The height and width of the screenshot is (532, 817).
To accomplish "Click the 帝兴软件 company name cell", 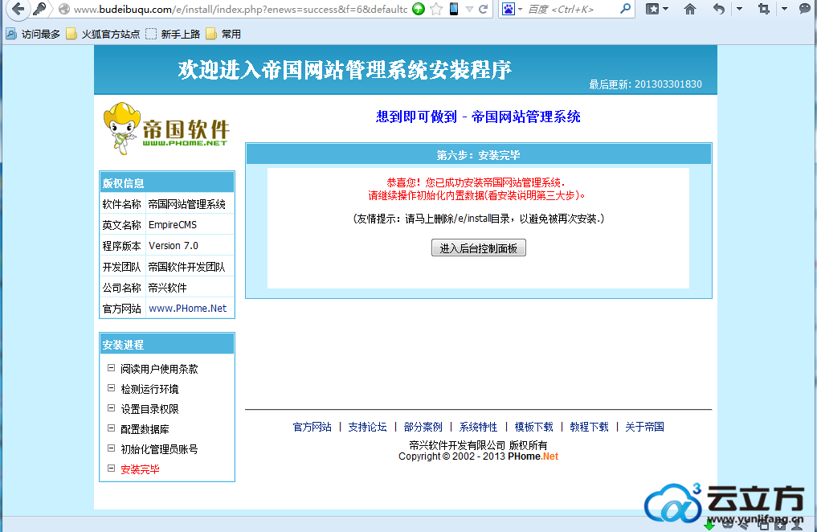I will click(x=190, y=288).
